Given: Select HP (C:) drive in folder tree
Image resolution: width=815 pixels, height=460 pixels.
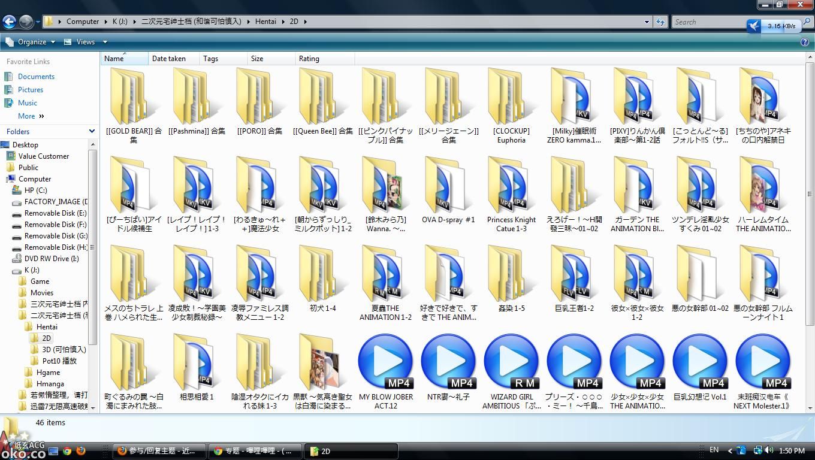Looking at the screenshot, I should click(x=35, y=190).
